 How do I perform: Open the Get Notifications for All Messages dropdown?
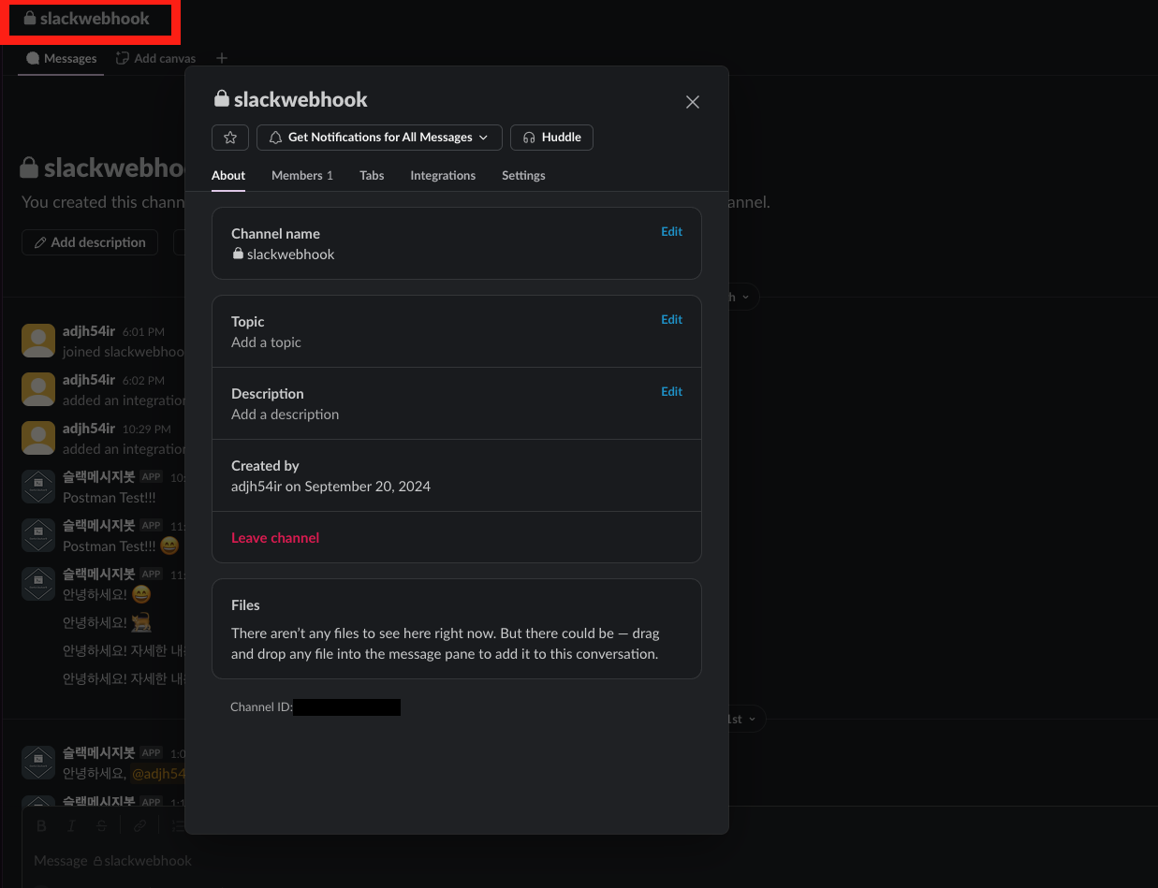(x=379, y=138)
